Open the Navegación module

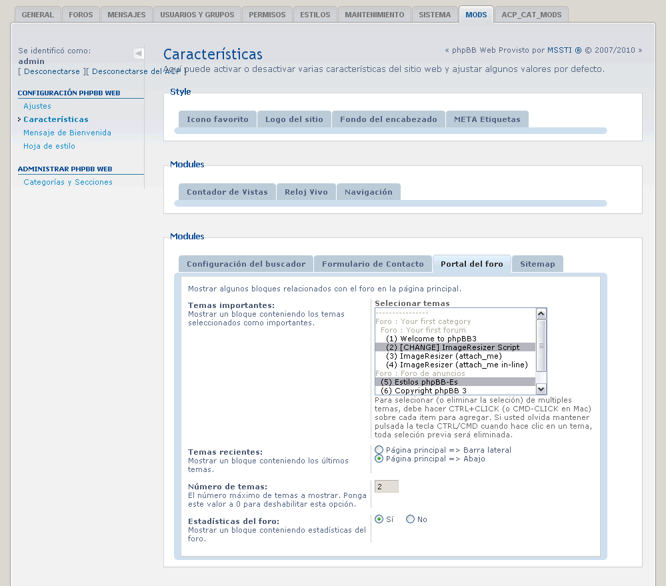coord(369,191)
